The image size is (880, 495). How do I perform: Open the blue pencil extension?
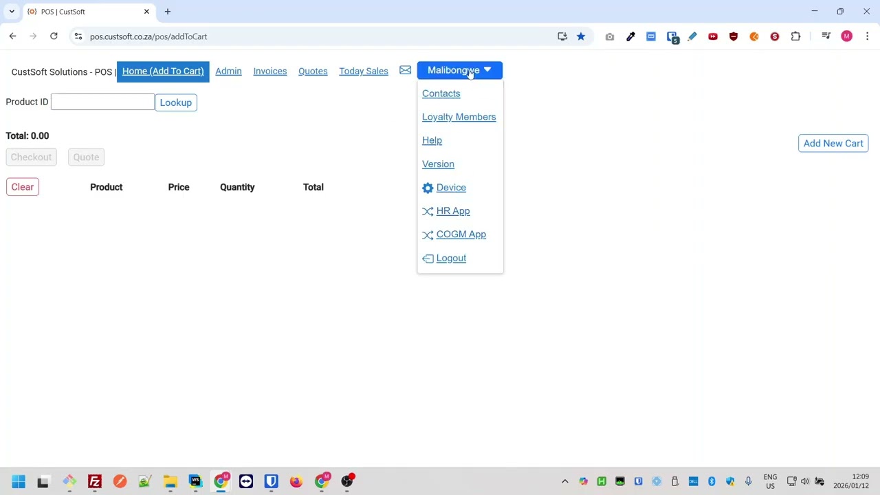(x=692, y=36)
